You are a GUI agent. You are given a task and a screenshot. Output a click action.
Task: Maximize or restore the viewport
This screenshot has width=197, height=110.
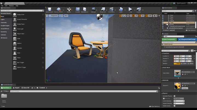coord(159,16)
